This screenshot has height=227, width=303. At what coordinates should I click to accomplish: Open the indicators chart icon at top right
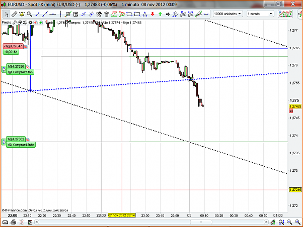(285, 14)
